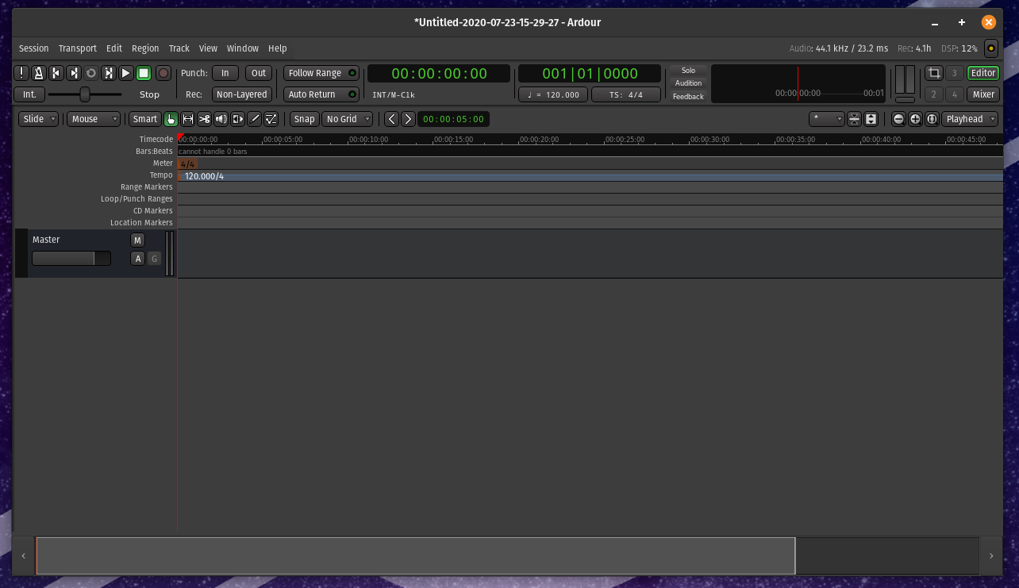Open the Transport menu
Screen dimensions: 1019x588
77,48
